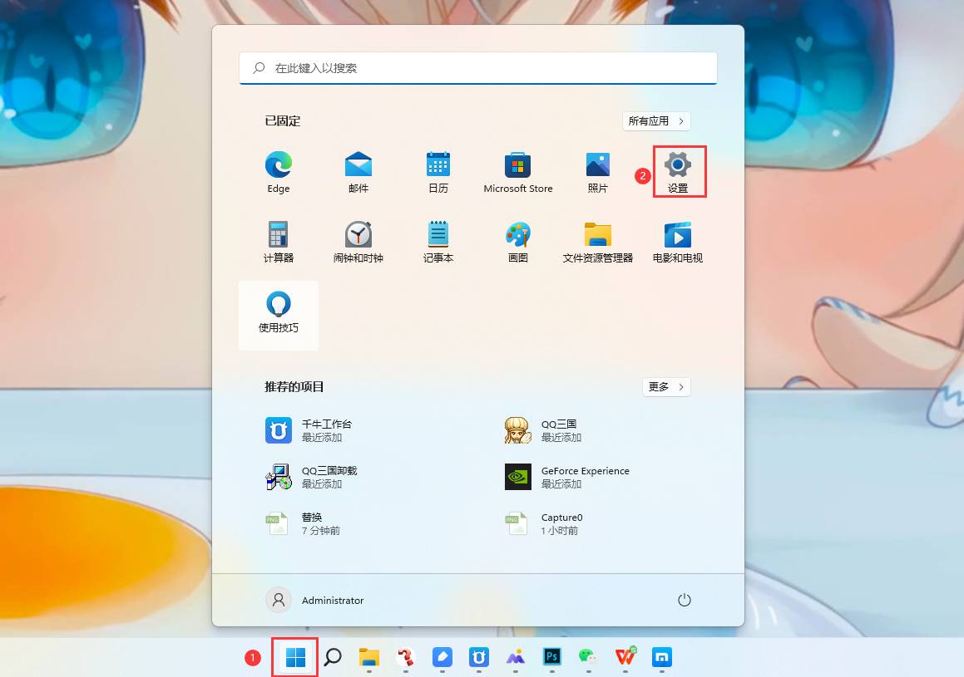Open the 日历 calendar app

coord(438,173)
